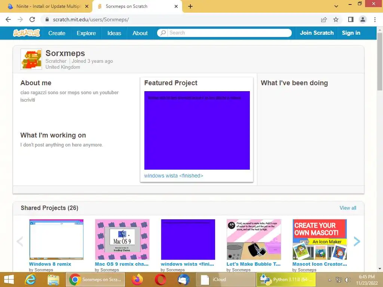383x287 pixels.
Task: Click the padlock site info icon
Action: [x=47, y=19]
